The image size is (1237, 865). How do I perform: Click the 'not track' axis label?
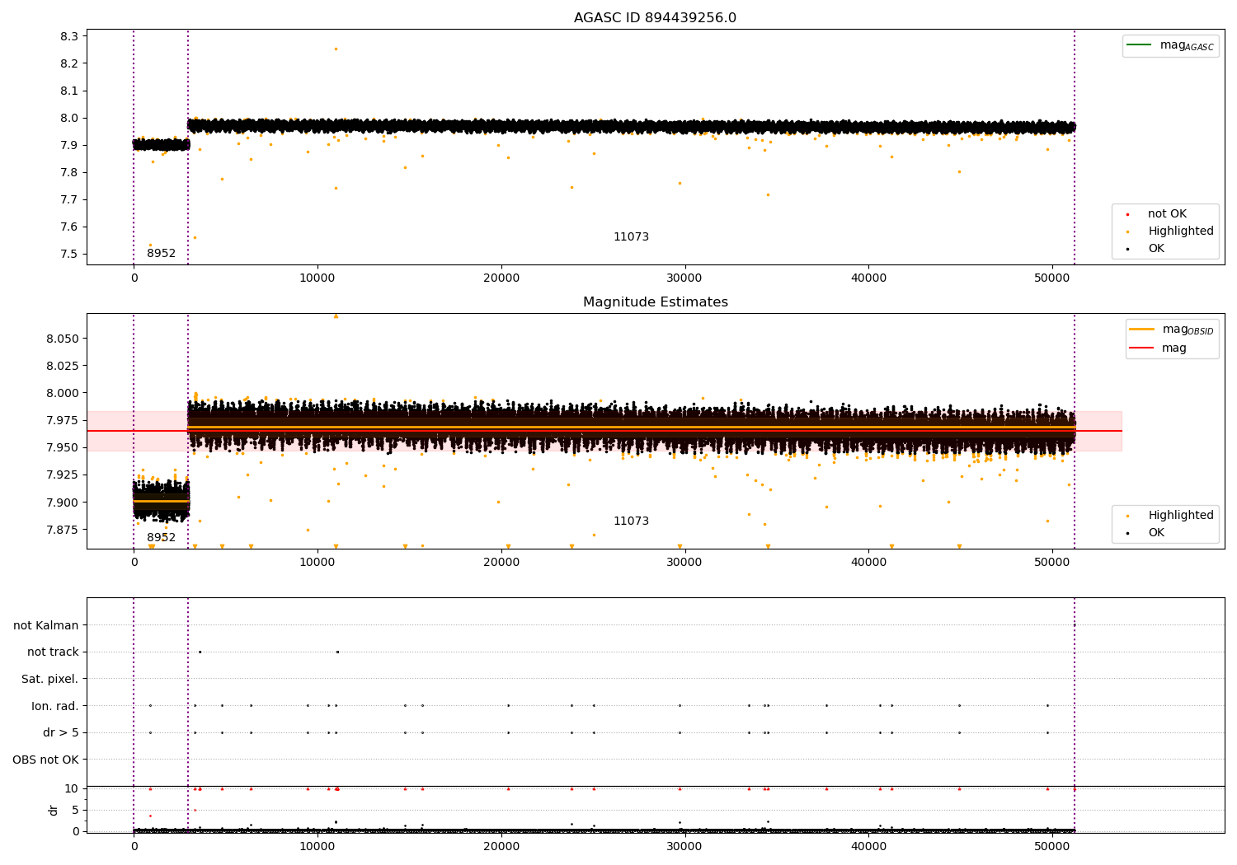pos(53,652)
